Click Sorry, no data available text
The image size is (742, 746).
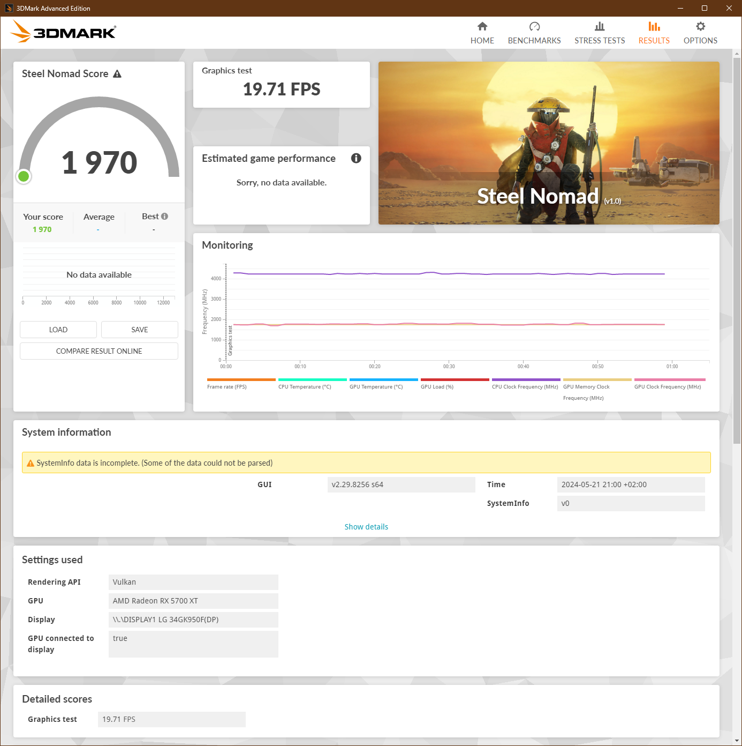282,183
